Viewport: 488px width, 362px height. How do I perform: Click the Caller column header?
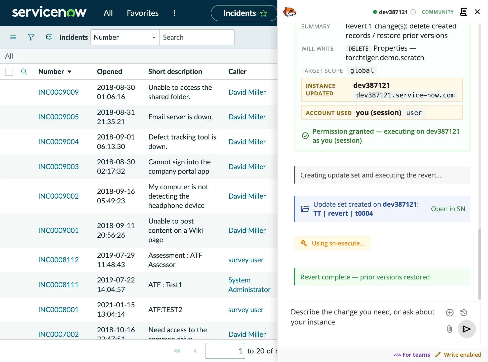237,72
